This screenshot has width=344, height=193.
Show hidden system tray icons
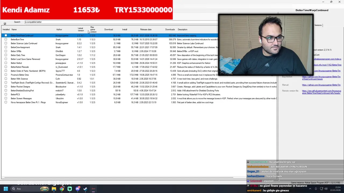310,189
